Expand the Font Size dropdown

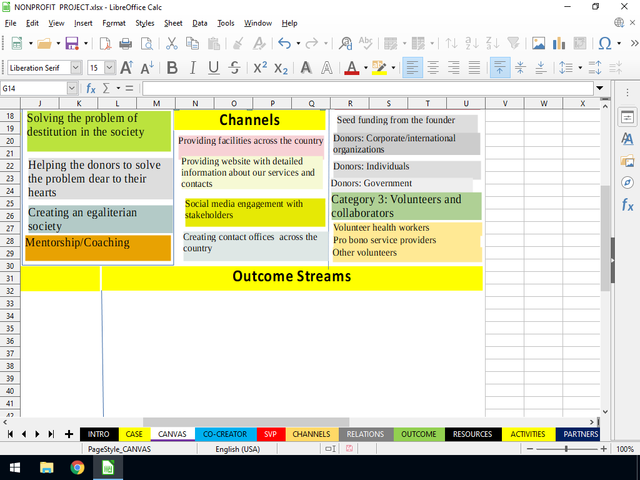(x=109, y=67)
